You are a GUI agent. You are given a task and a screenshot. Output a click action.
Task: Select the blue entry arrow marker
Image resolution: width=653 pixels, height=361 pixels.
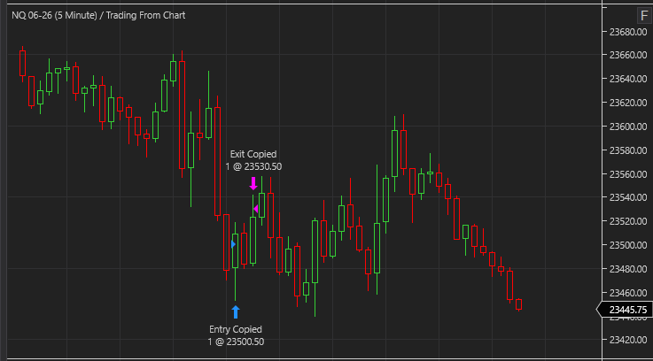coord(236,312)
